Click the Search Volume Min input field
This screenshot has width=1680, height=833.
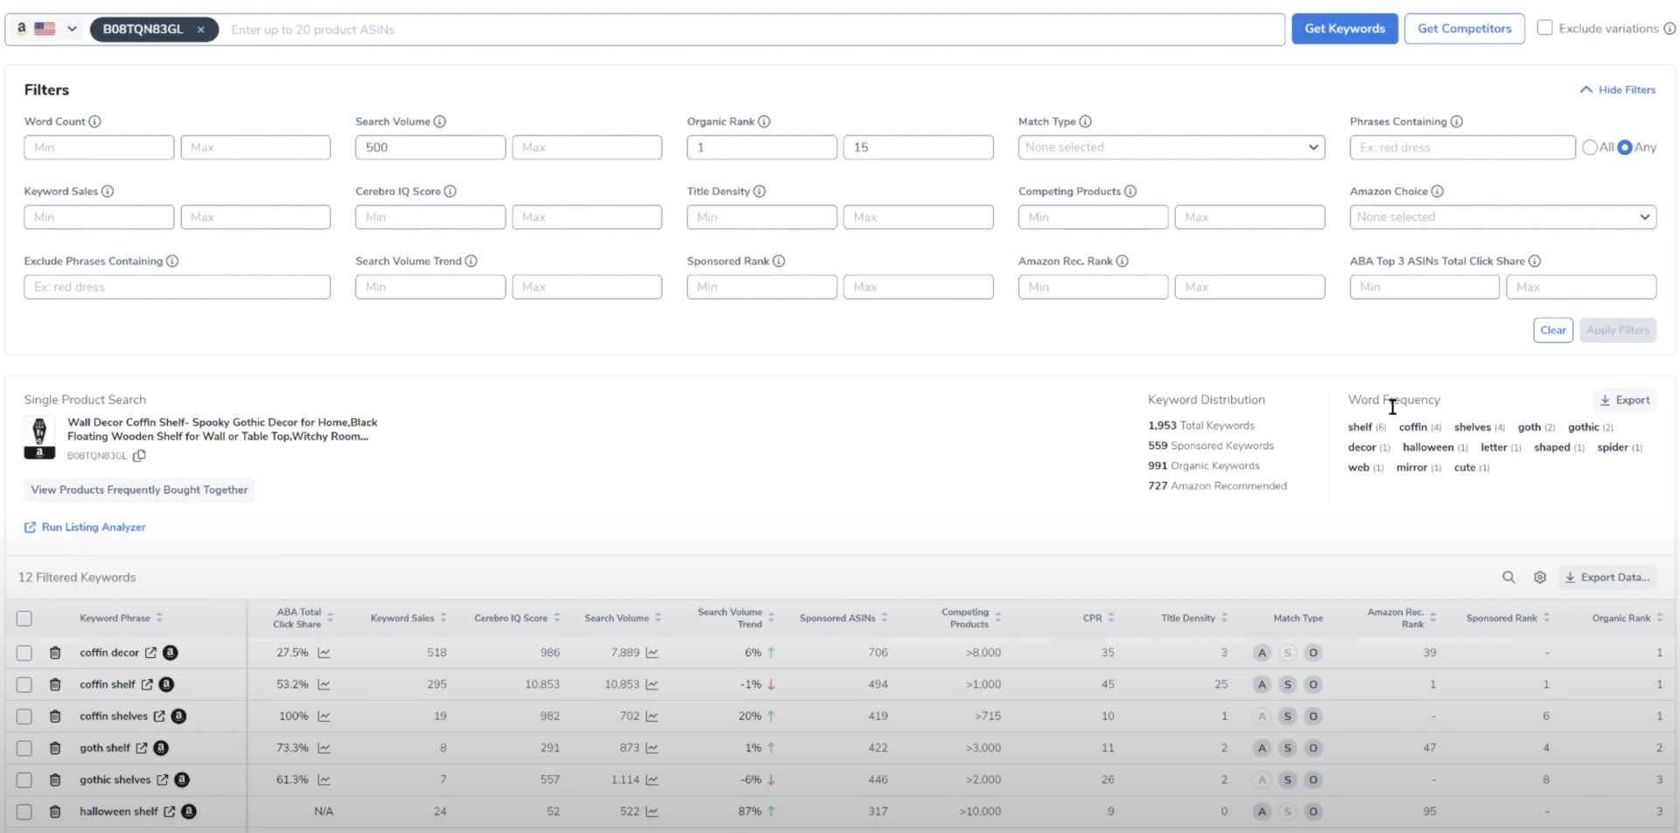430,147
